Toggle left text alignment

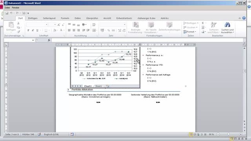[x=69, y=30]
